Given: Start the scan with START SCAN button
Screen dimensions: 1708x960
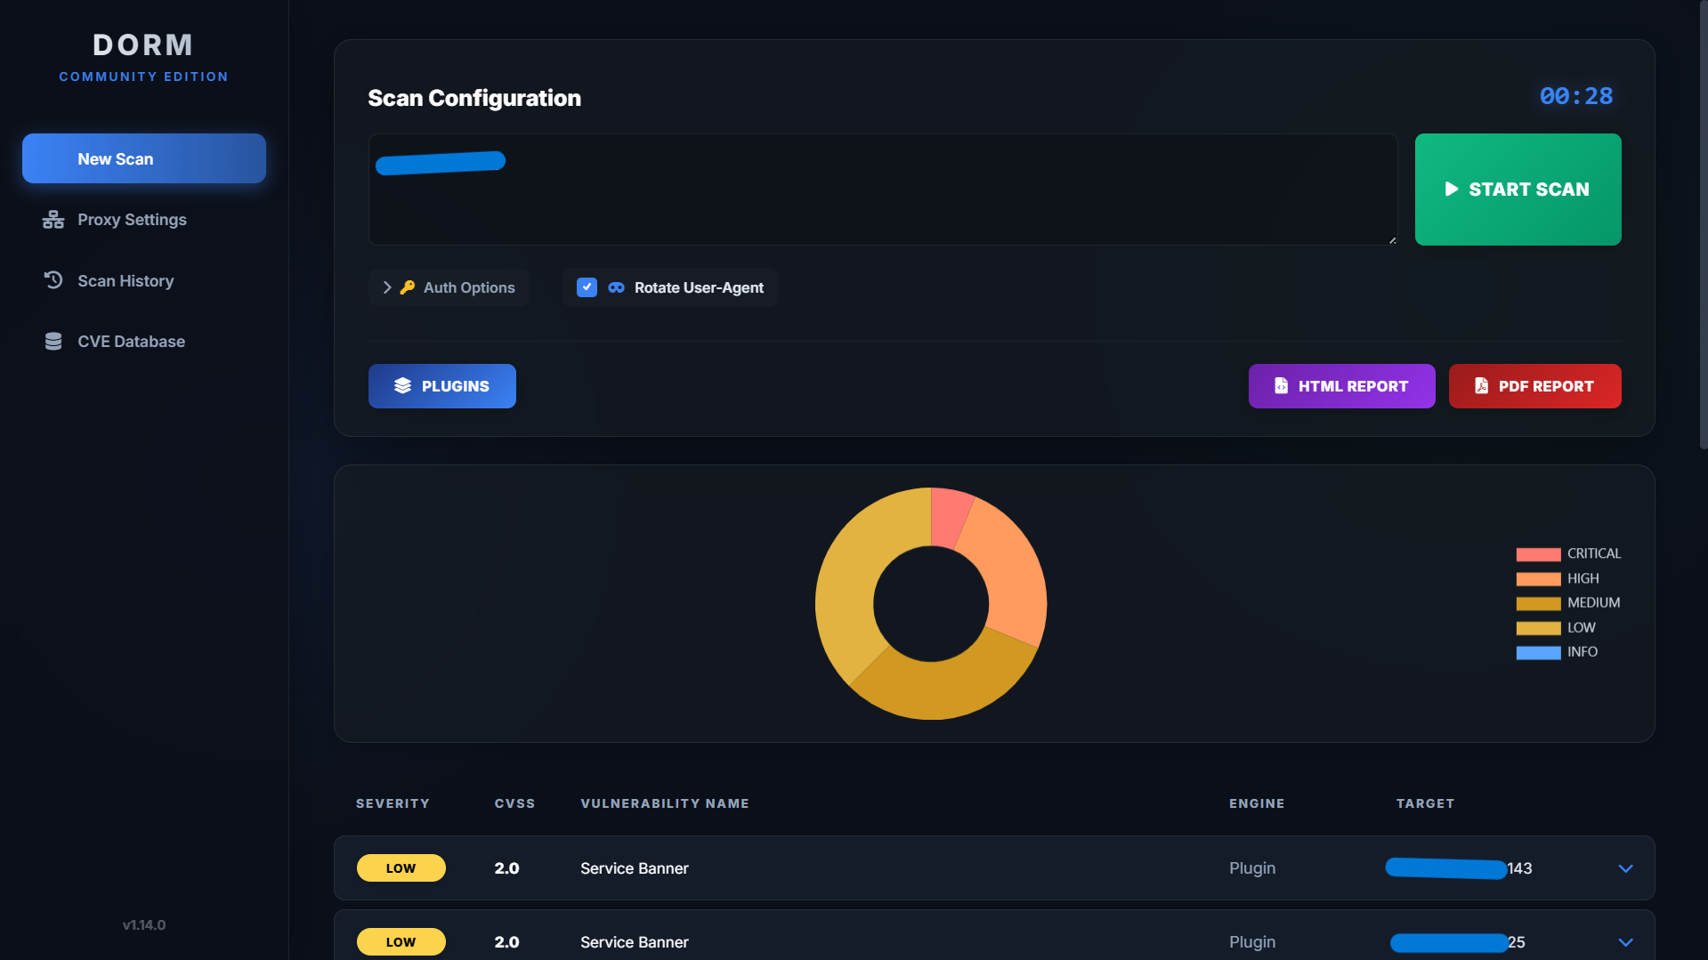Looking at the screenshot, I should [x=1518, y=190].
